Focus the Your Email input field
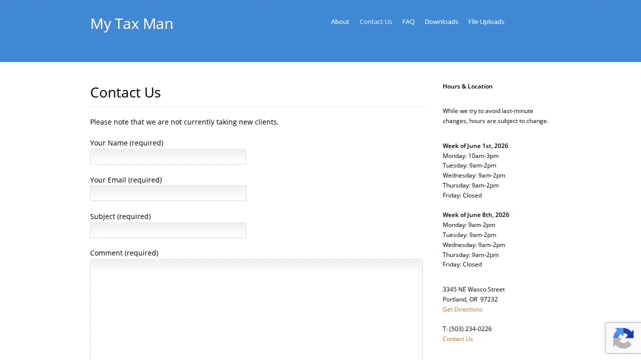 tap(168, 193)
